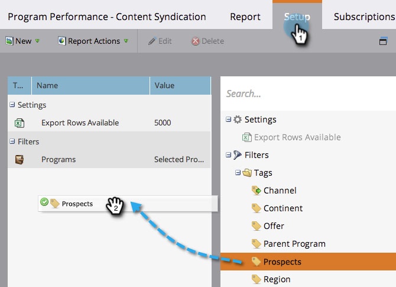396x287 pixels.
Task: Collapse the Tags folder in tree
Action: click(x=237, y=173)
